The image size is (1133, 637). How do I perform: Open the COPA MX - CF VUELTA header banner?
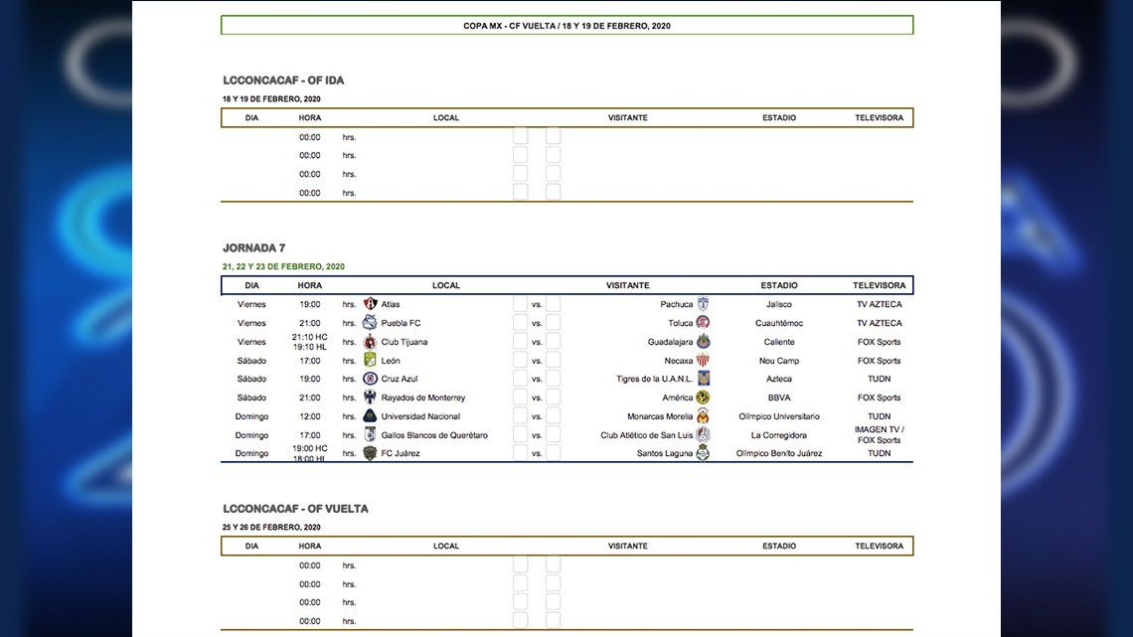click(566, 25)
